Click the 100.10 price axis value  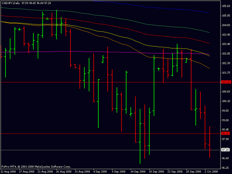[226, 101]
